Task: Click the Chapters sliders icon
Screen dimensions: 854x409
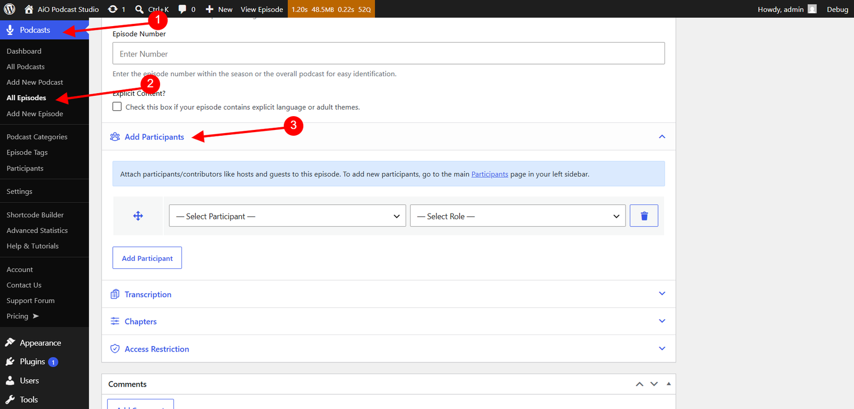Action: pyautogui.click(x=115, y=321)
